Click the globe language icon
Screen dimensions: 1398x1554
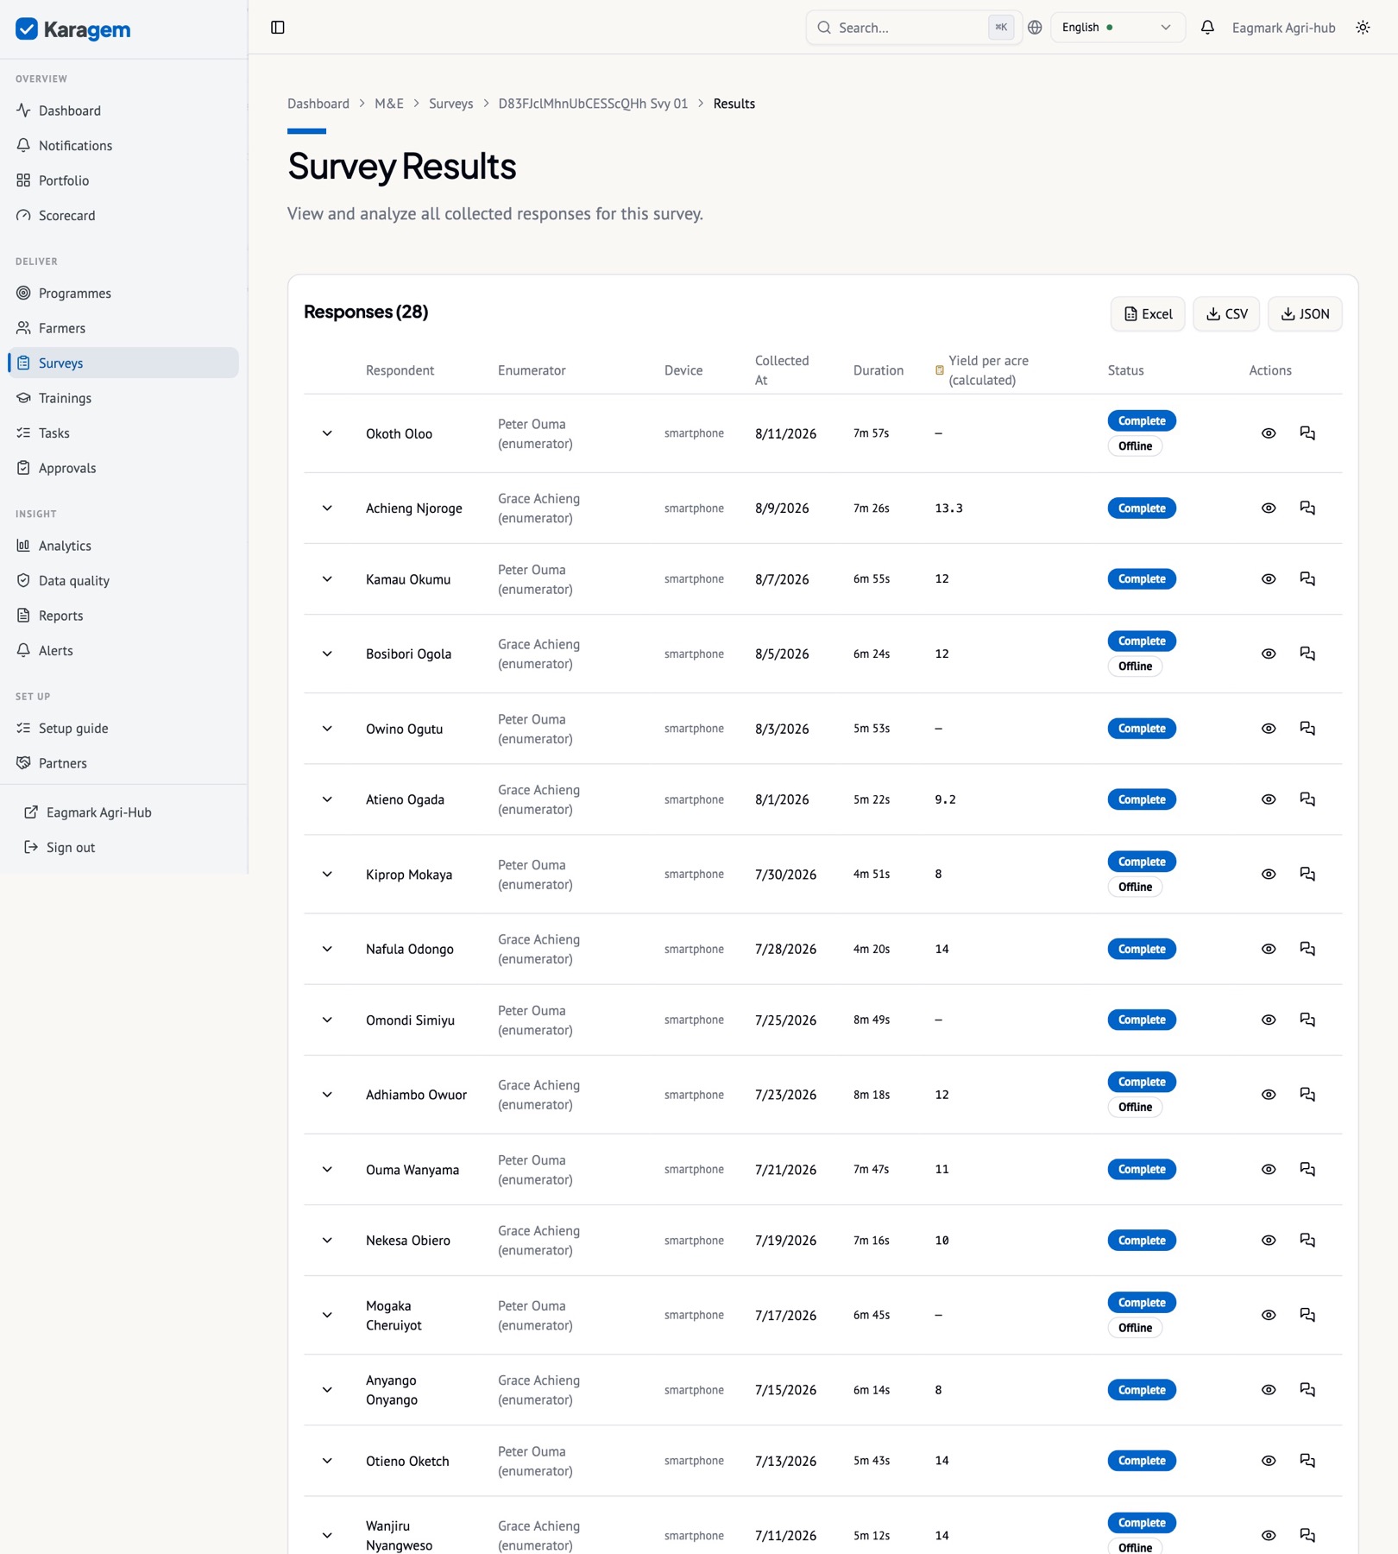(1035, 28)
